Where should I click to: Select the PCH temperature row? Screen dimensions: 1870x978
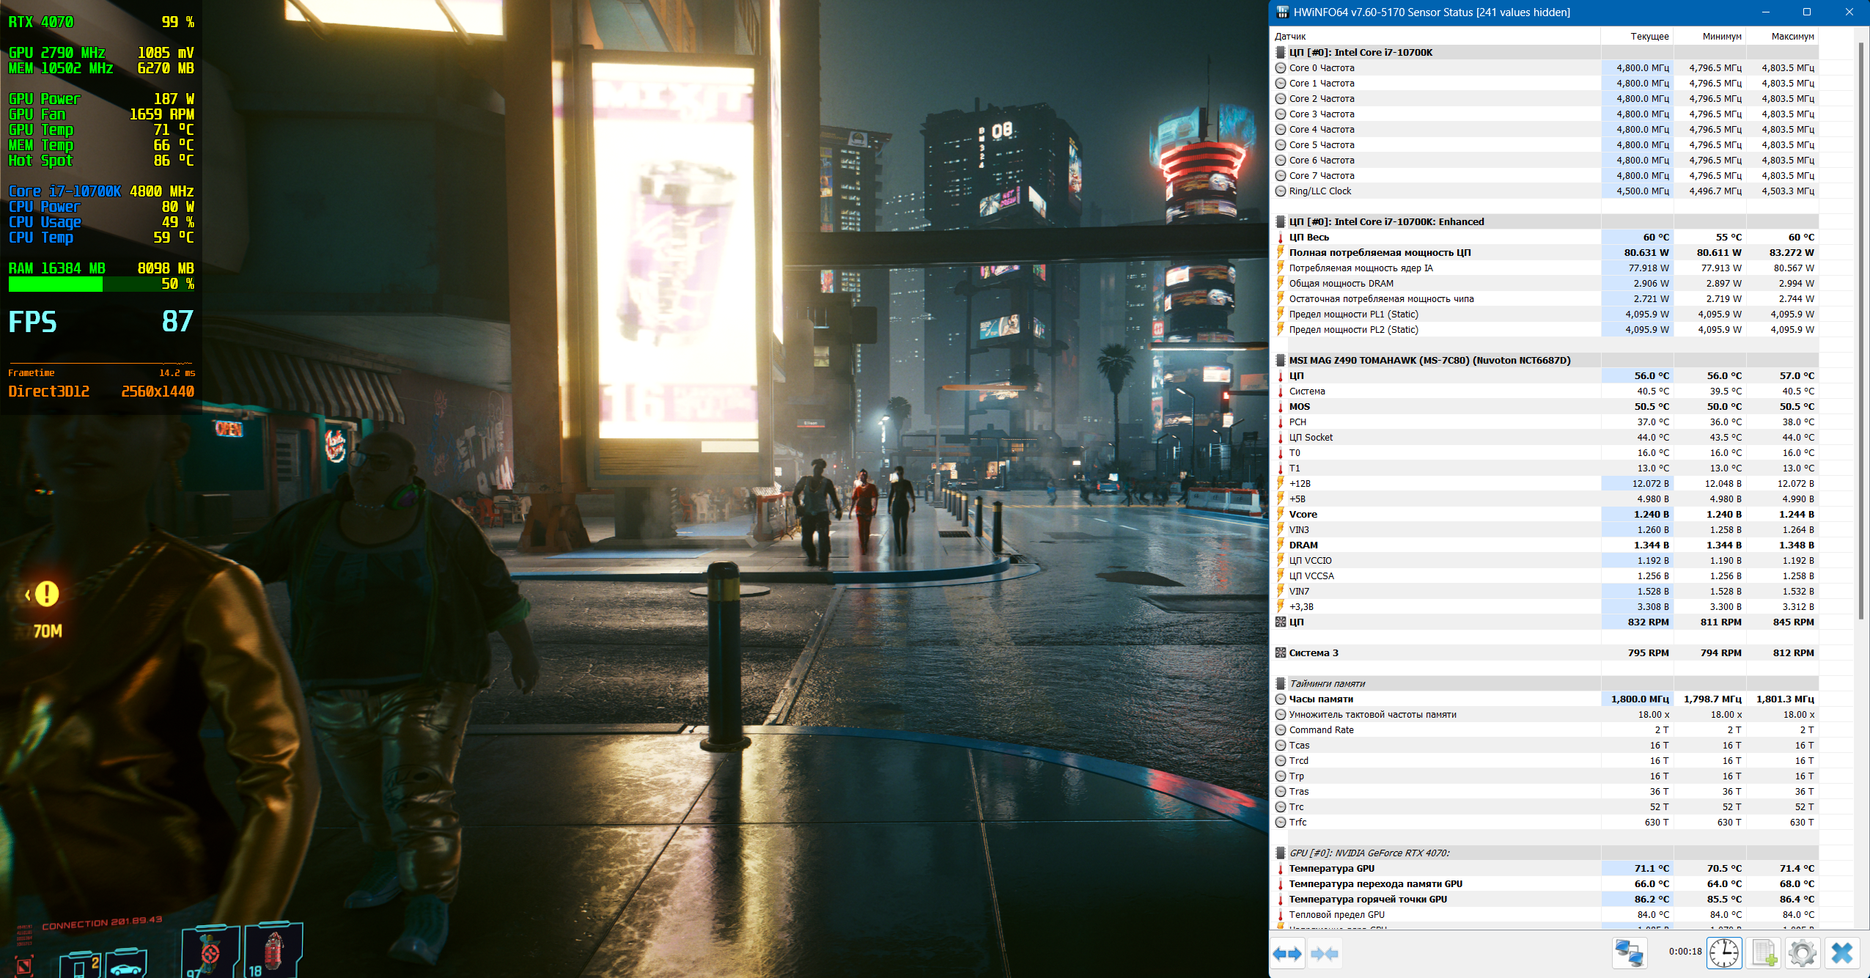point(1545,422)
